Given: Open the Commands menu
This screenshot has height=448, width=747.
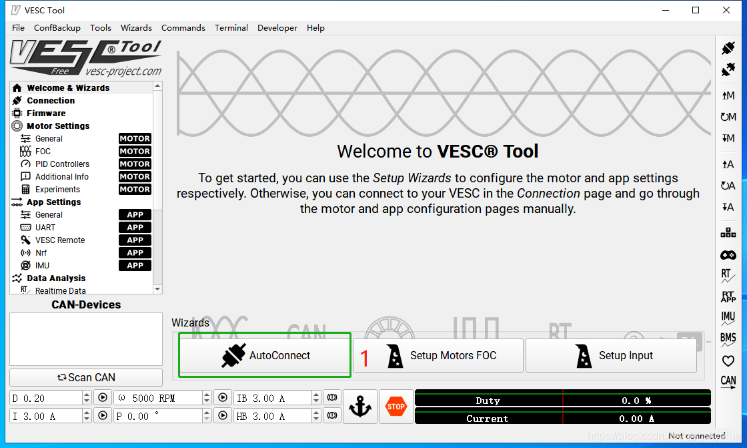Looking at the screenshot, I should click(183, 27).
